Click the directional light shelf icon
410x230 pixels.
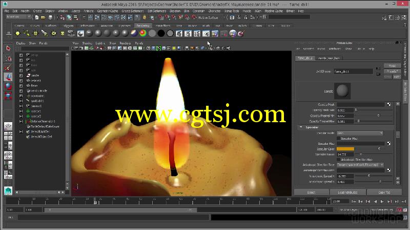click(27, 33)
